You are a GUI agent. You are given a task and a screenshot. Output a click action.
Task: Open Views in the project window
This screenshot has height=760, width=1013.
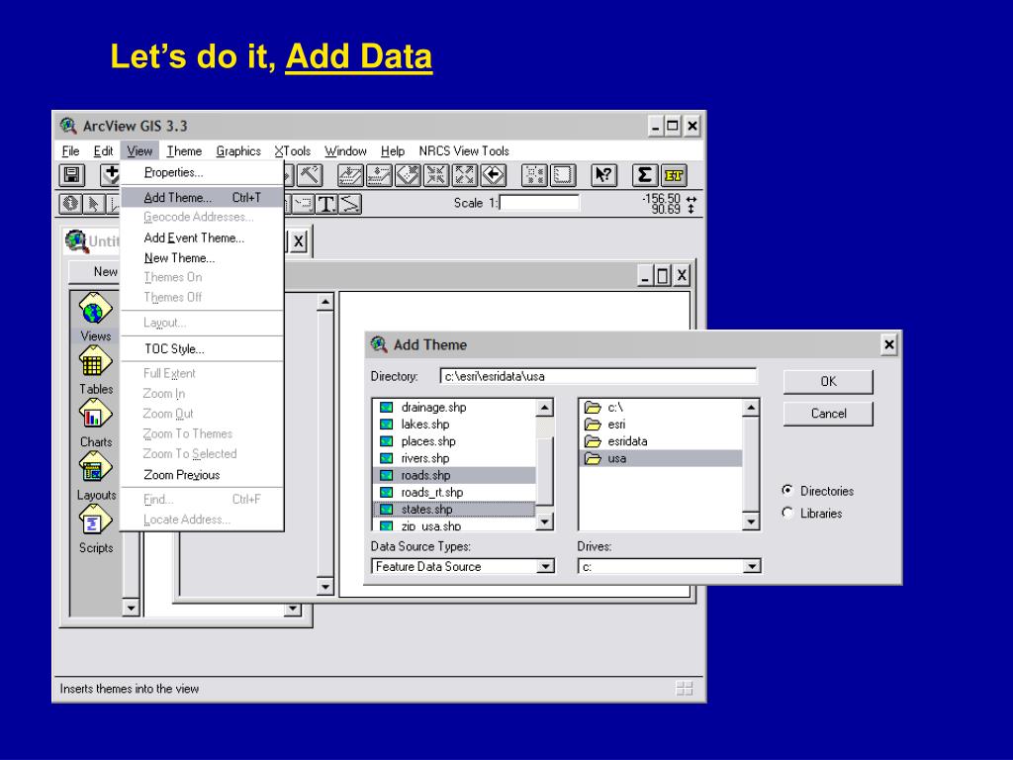pos(96,317)
